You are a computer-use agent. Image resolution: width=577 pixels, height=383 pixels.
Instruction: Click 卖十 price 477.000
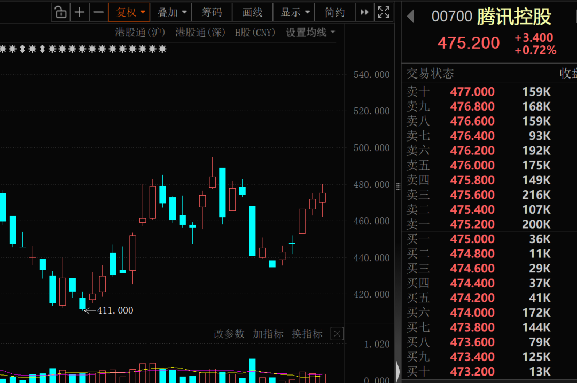tap(472, 92)
